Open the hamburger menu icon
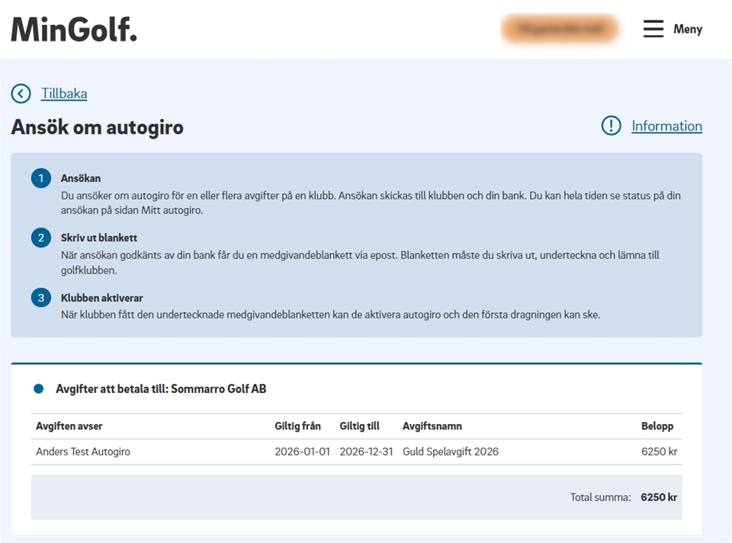The width and height of the screenshot is (732, 543). pyautogui.click(x=653, y=29)
